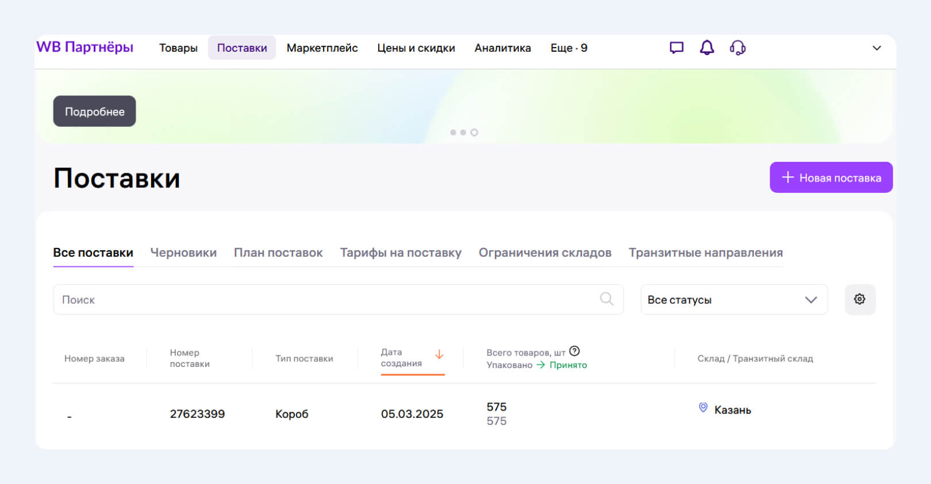The width and height of the screenshot is (931, 484).
Task: Open the Тарифы на поставку tab
Action: [401, 253]
